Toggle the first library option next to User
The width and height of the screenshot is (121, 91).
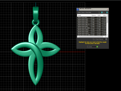pyautogui.click(x=101, y=12)
